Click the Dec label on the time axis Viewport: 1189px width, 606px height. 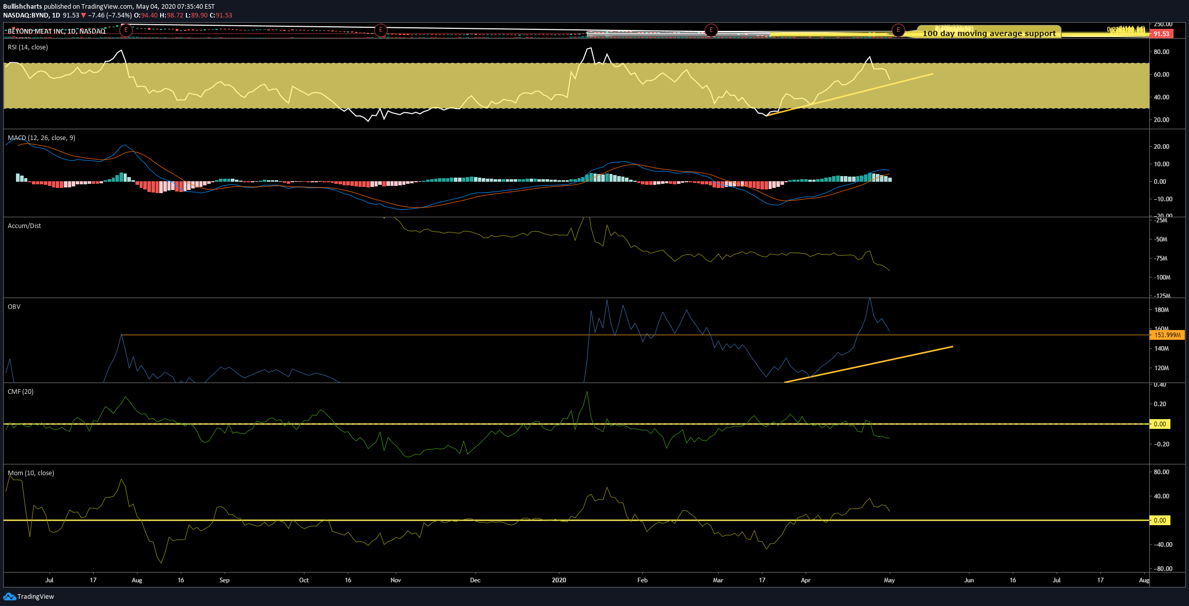pyautogui.click(x=475, y=580)
